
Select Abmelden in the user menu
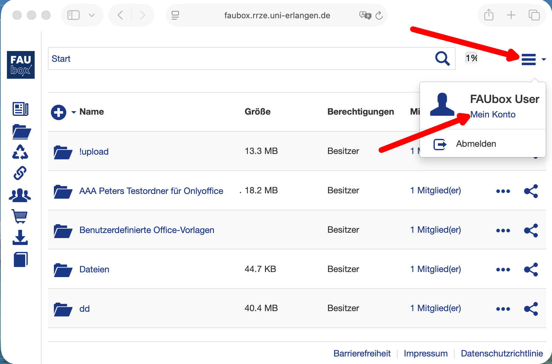pos(476,144)
